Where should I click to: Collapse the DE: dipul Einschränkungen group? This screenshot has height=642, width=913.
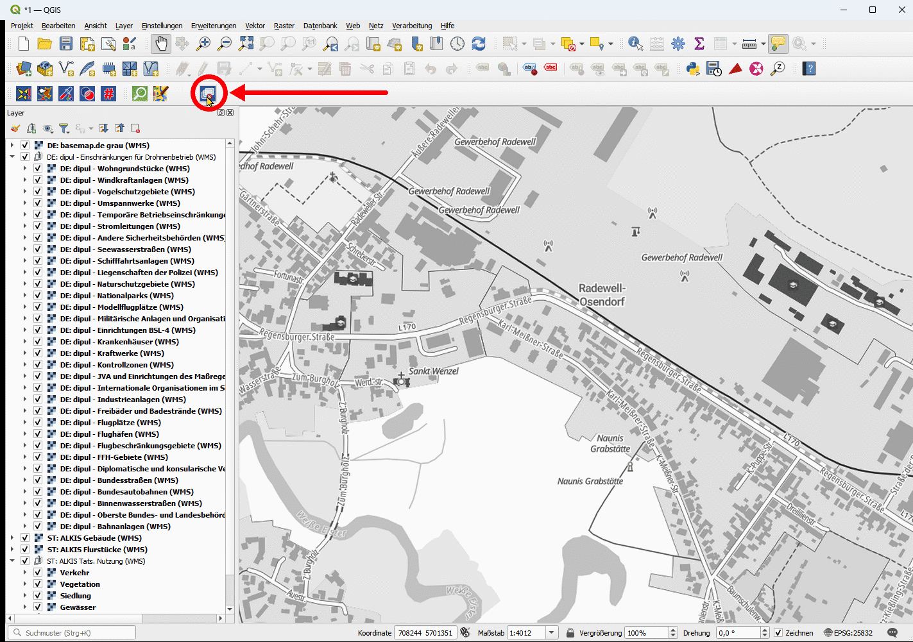[12, 157]
